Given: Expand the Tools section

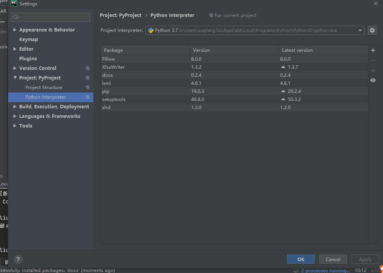Looking at the screenshot, I should tap(15, 126).
